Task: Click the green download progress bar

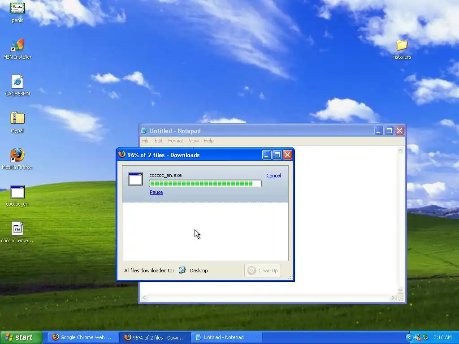Action: [x=205, y=183]
